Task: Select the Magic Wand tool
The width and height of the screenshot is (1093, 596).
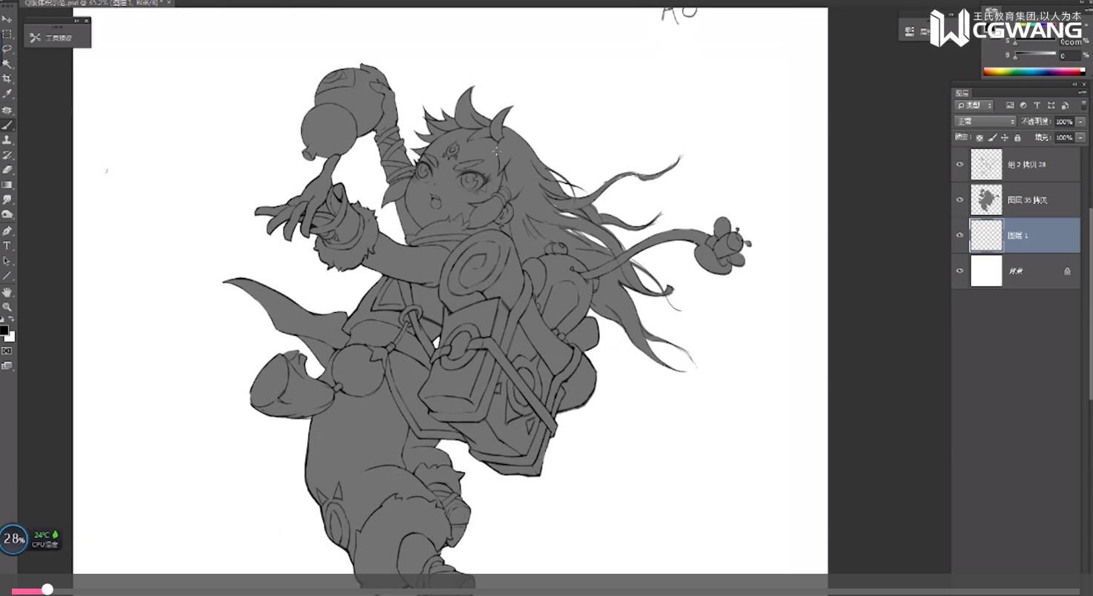Action: coord(7,64)
